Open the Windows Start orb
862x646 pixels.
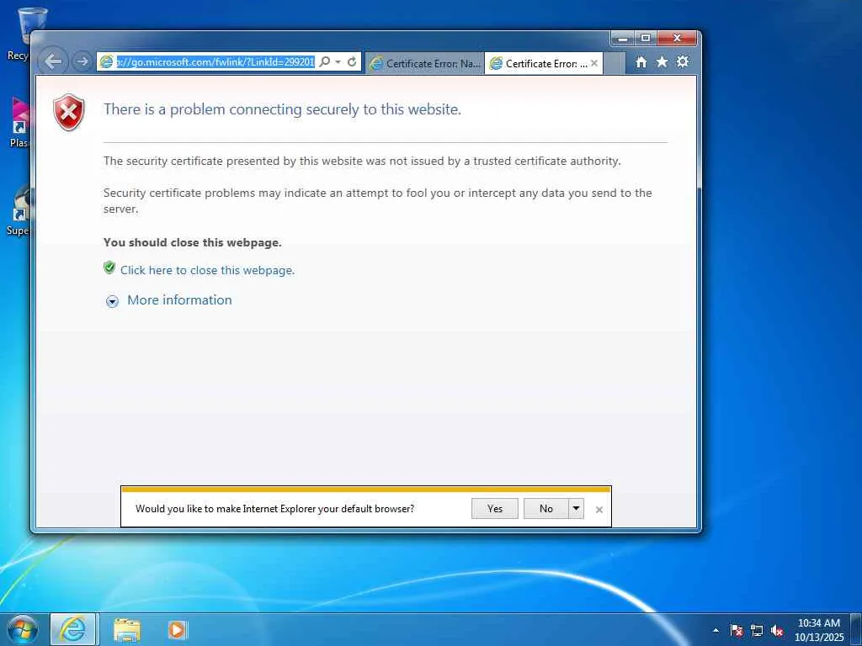tap(23, 629)
